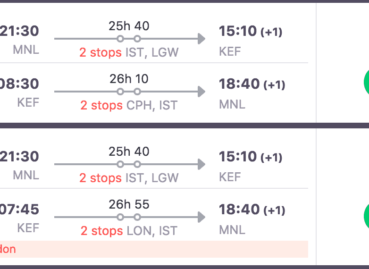The height and width of the screenshot is (269, 369).
Task: Click green circle beside the CPH, IST itinerary
Action: 366,81
